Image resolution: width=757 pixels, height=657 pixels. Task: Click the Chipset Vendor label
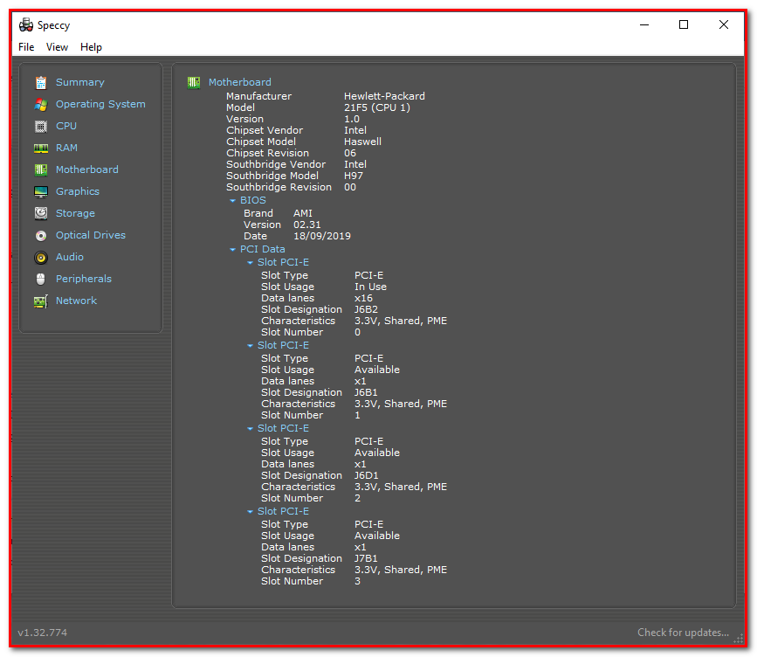[265, 130]
